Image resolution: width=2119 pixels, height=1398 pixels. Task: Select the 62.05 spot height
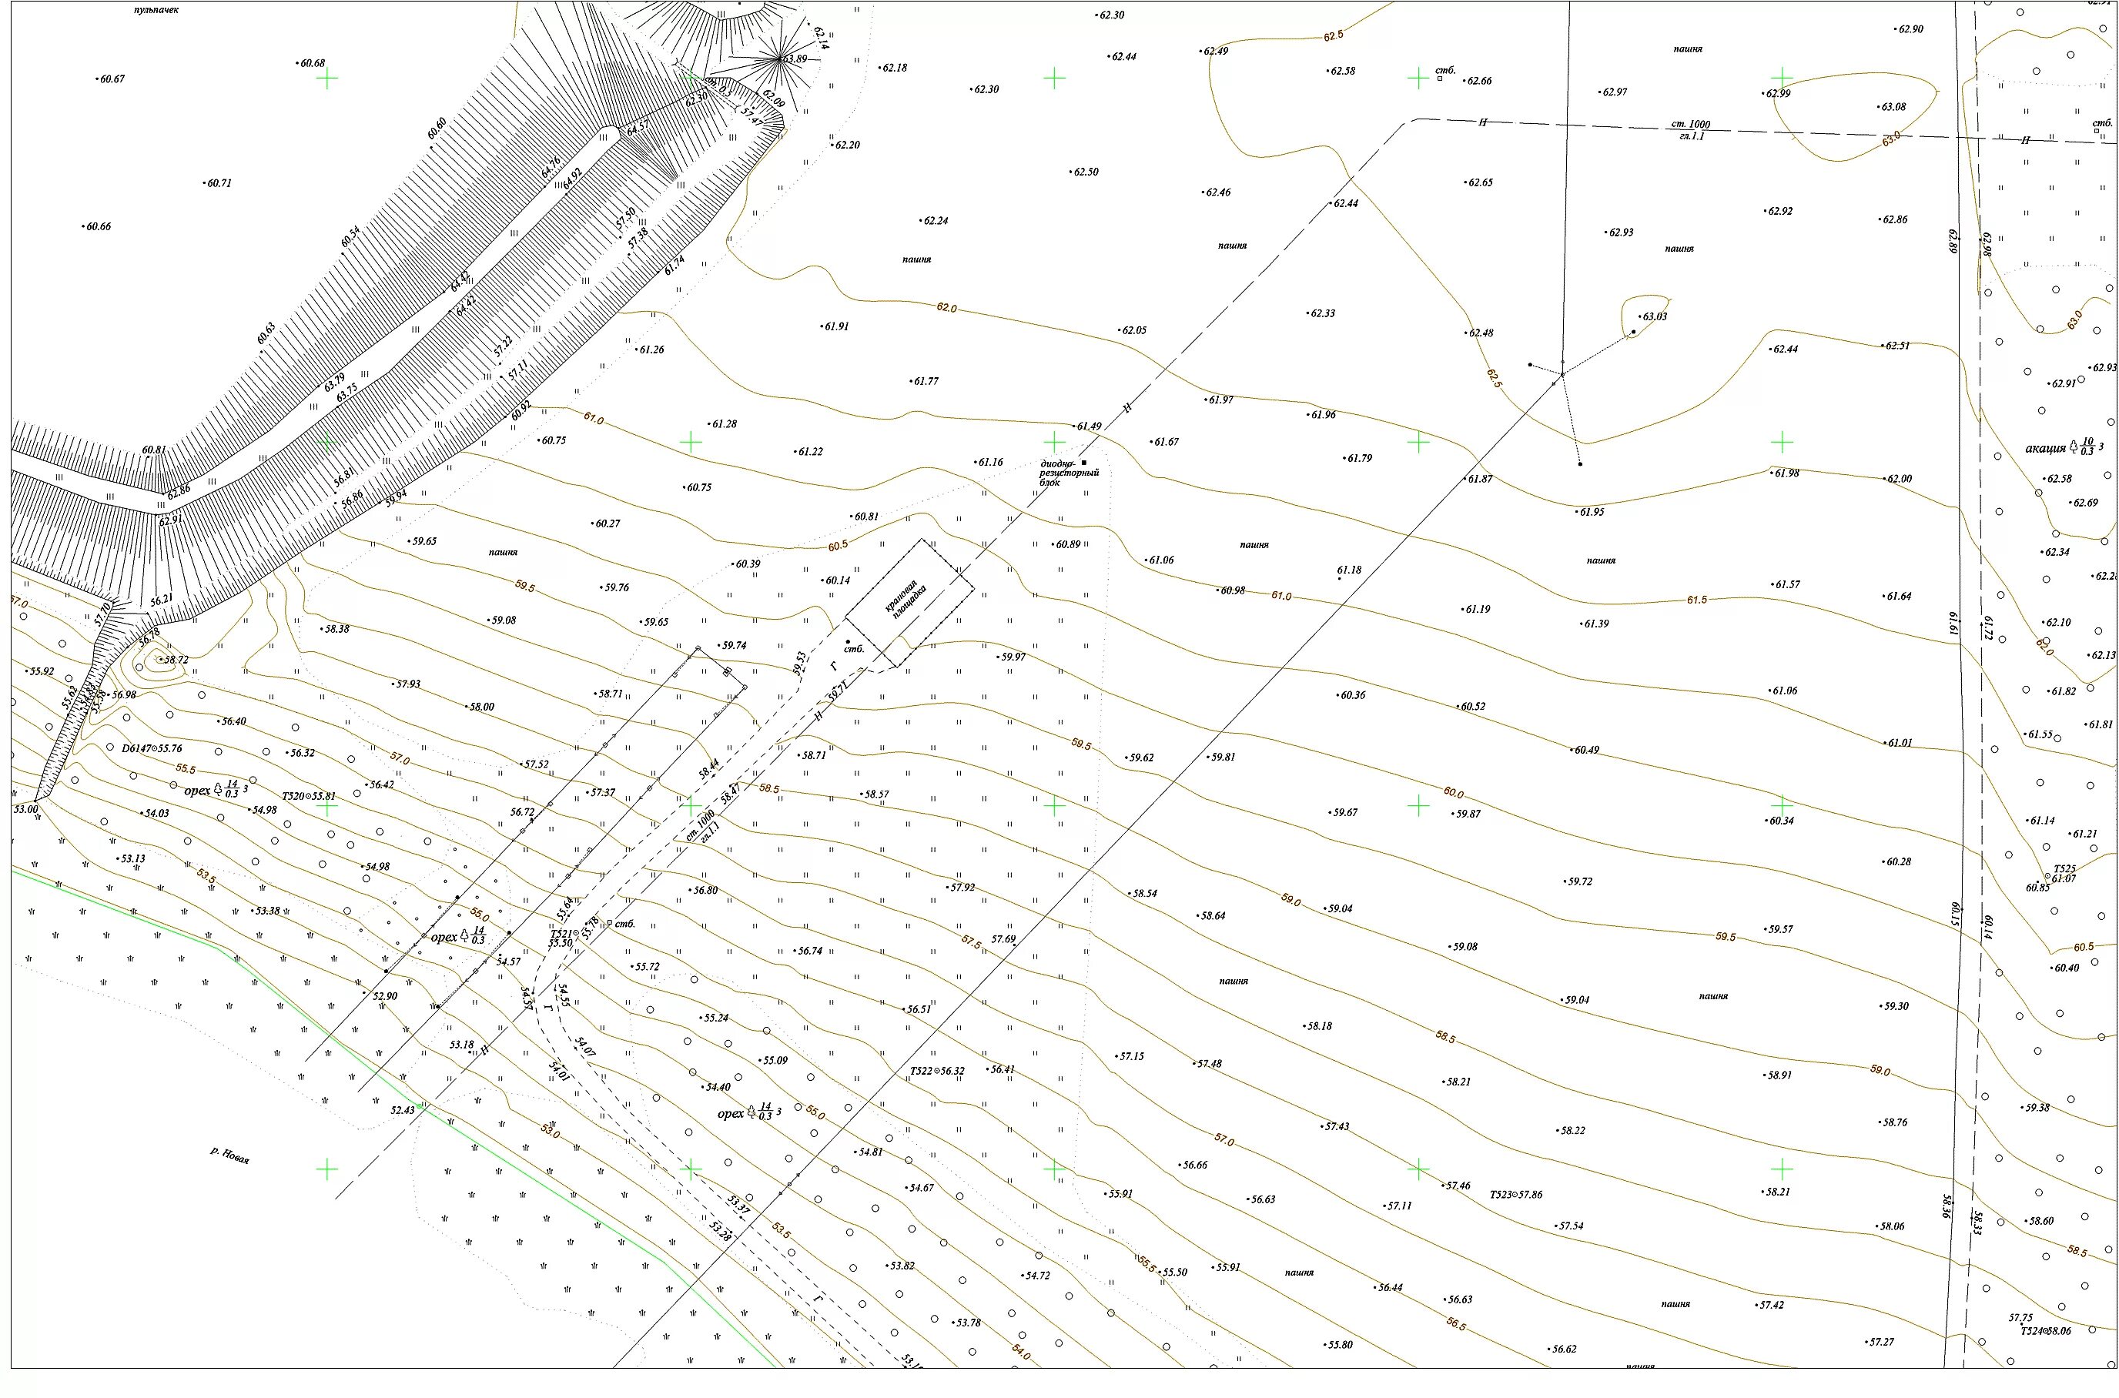pyautogui.click(x=1134, y=330)
